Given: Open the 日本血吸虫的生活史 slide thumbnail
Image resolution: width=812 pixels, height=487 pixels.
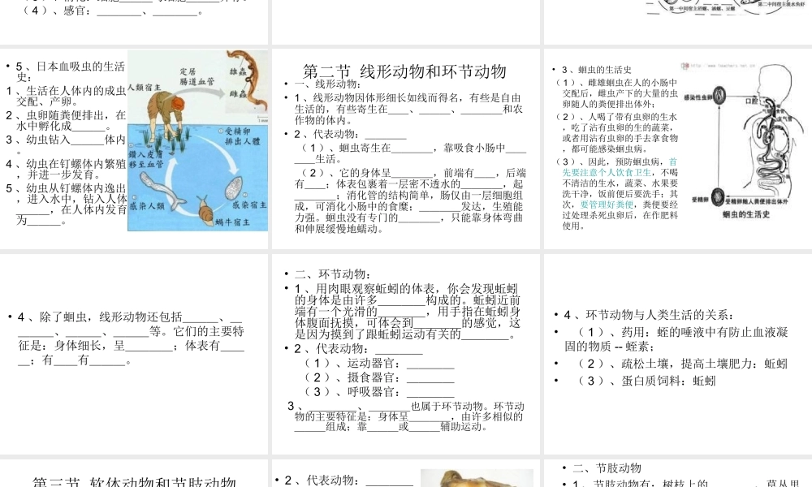Looking at the screenshot, I should 134,149.
